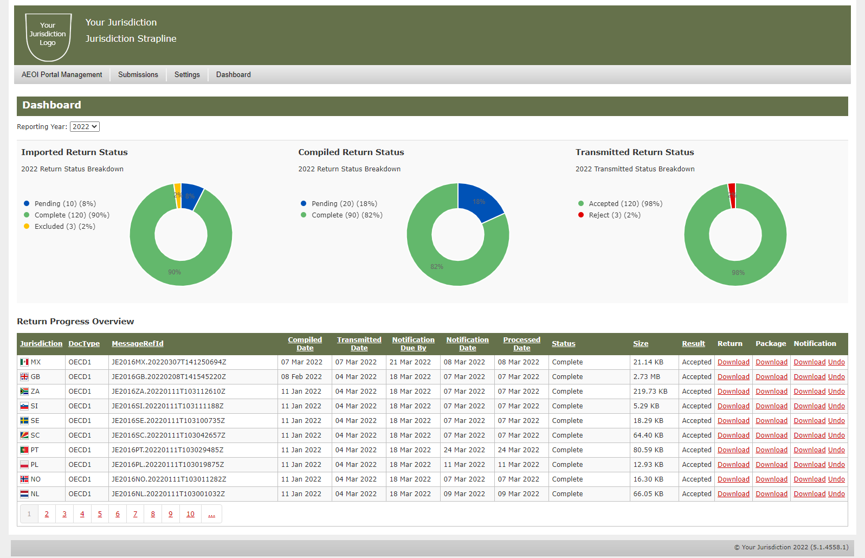The height and width of the screenshot is (558, 865).
Task: Open the Dashboard menu item
Action: coord(234,75)
